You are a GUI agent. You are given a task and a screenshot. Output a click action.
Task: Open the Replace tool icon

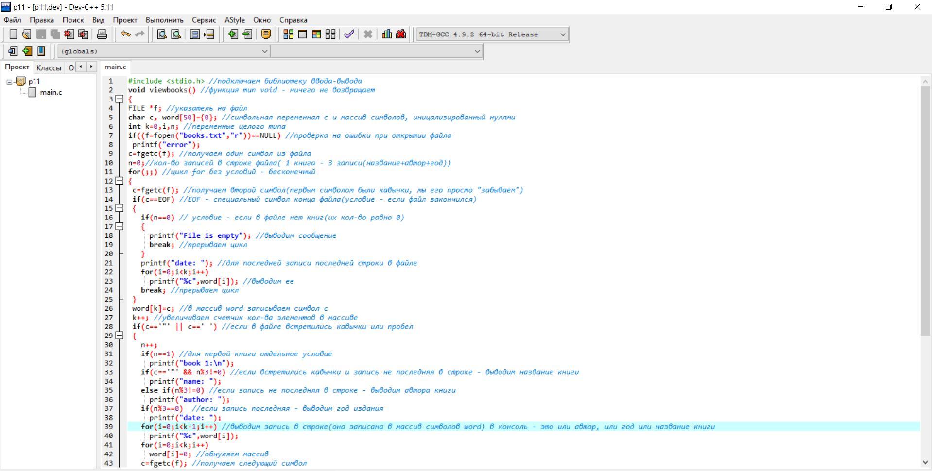[x=176, y=34]
